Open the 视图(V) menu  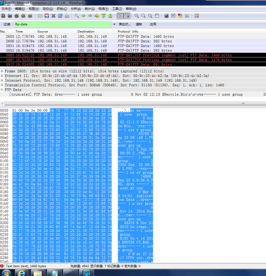click(34, 9)
